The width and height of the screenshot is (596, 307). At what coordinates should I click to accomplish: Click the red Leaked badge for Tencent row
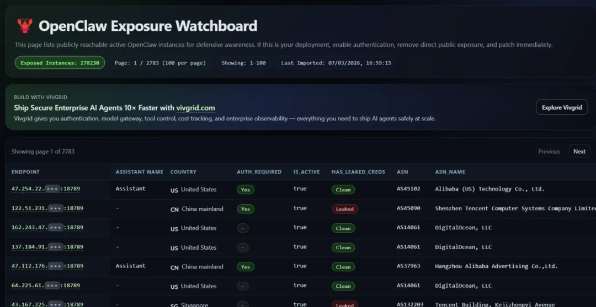tap(344, 209)
